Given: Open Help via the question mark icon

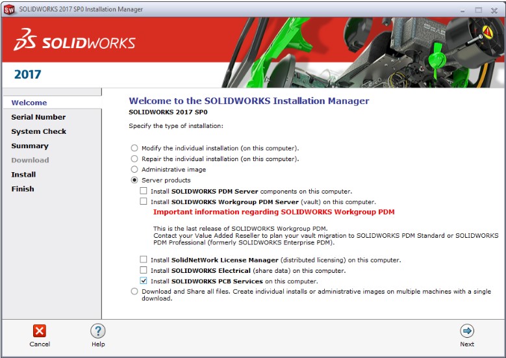Looking at the screenshot, I should coord(98,331).
